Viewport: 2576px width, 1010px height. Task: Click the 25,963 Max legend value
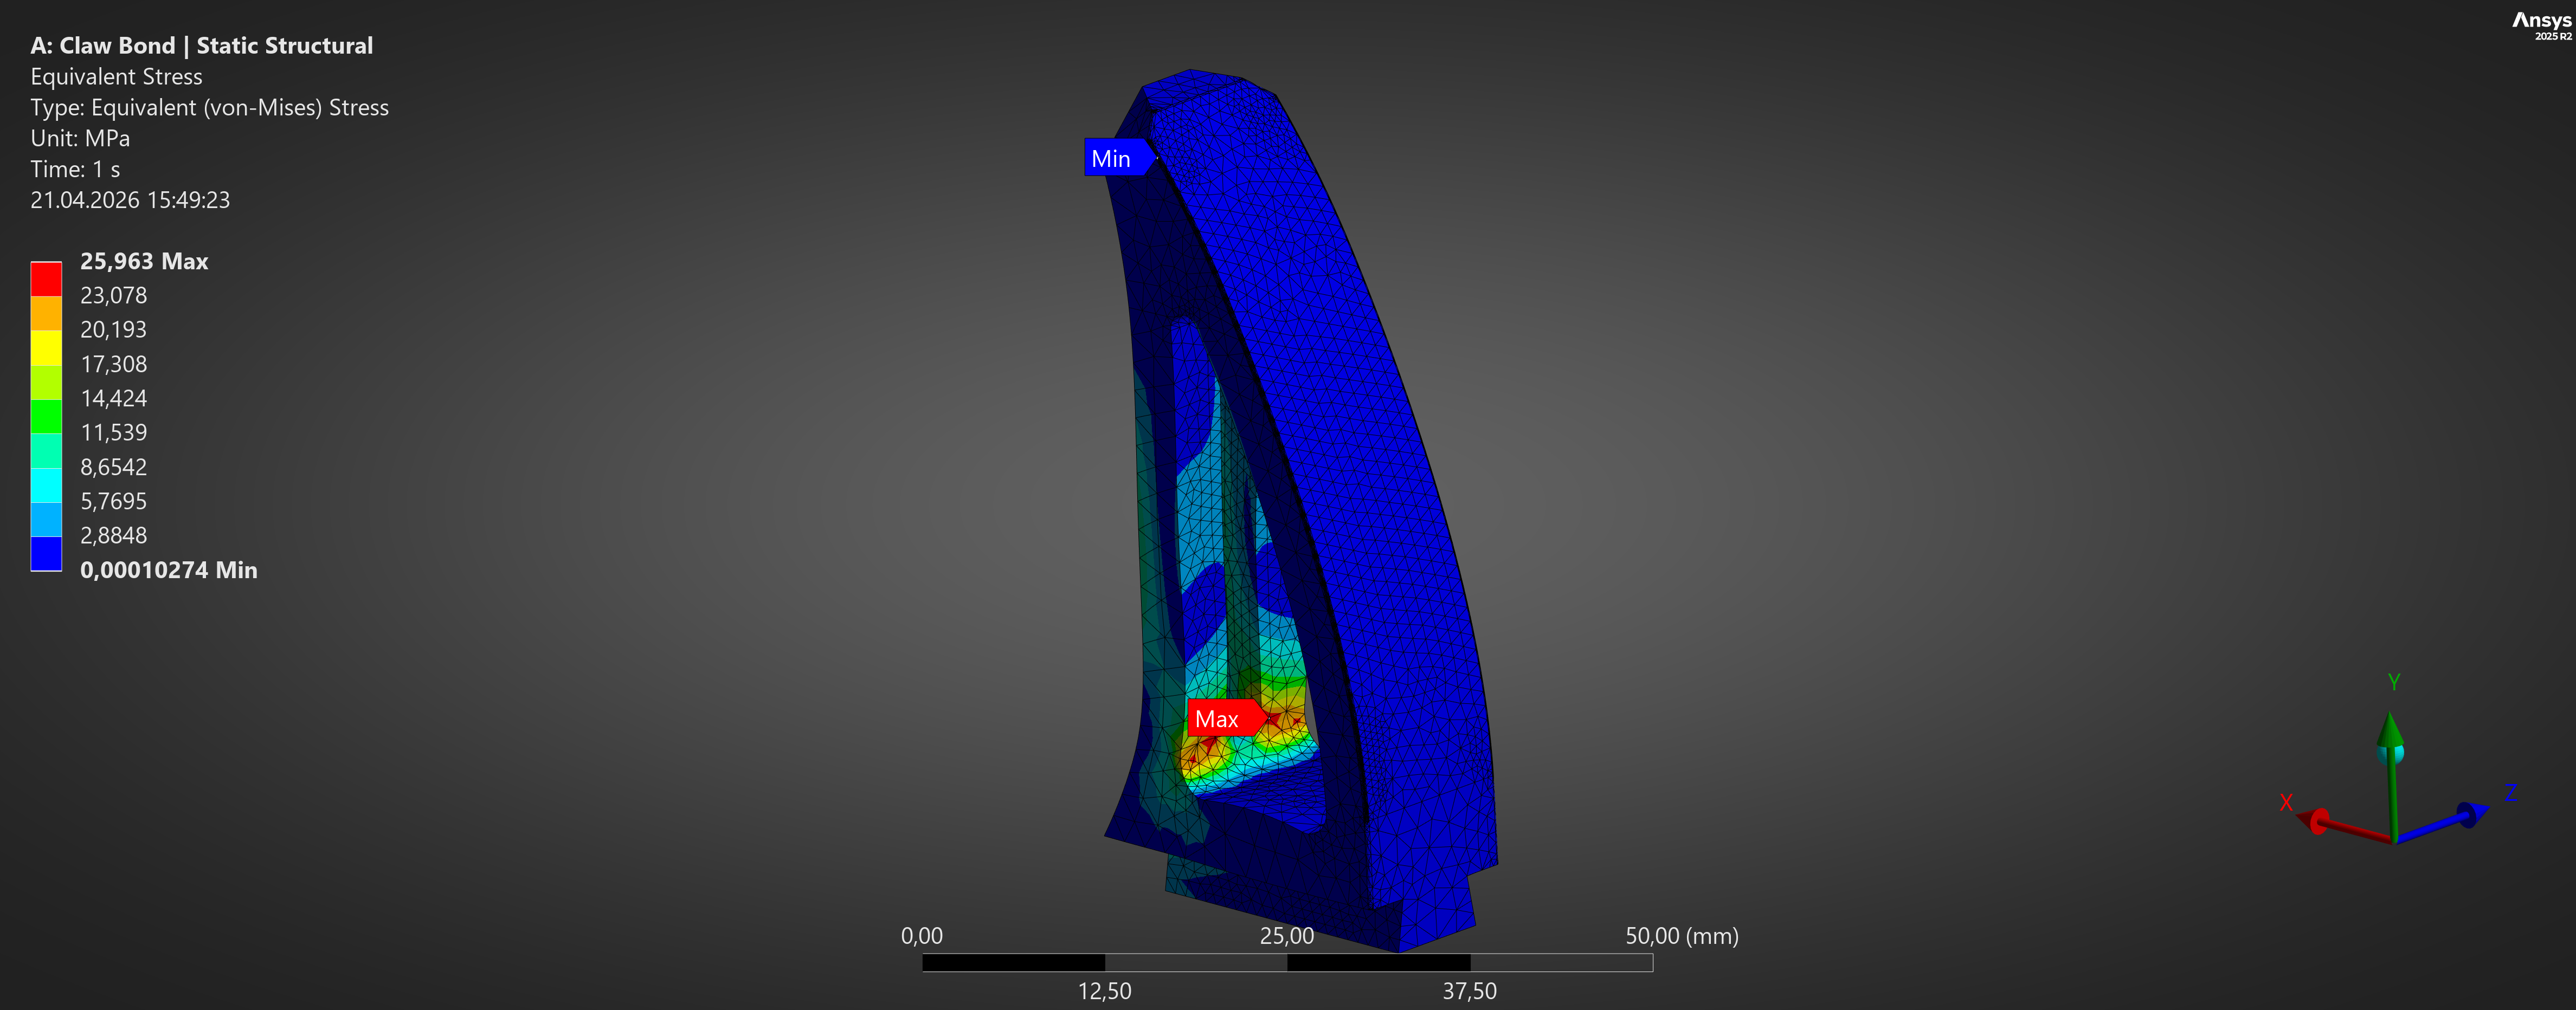144,261
